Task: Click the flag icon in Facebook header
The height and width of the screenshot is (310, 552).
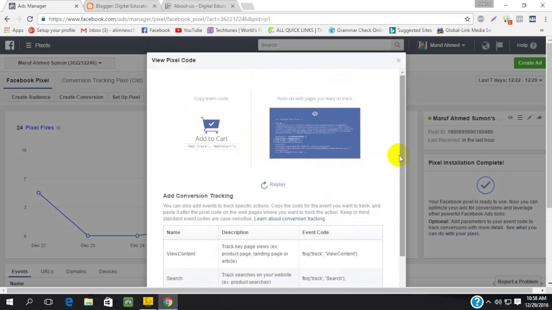Action: [499, 45]
